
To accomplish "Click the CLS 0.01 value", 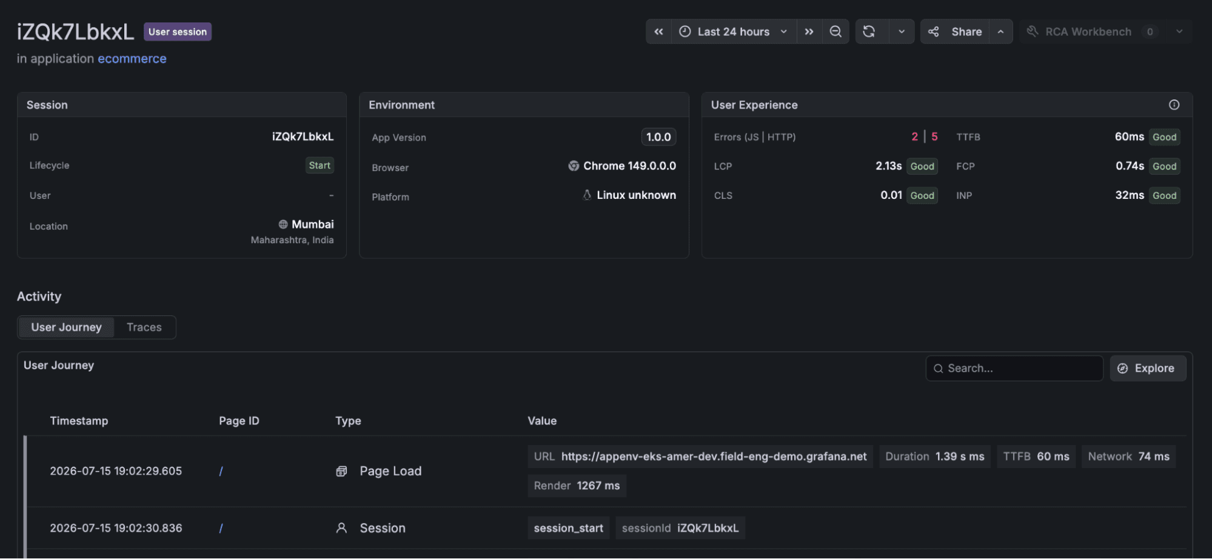I will (891, 195).
